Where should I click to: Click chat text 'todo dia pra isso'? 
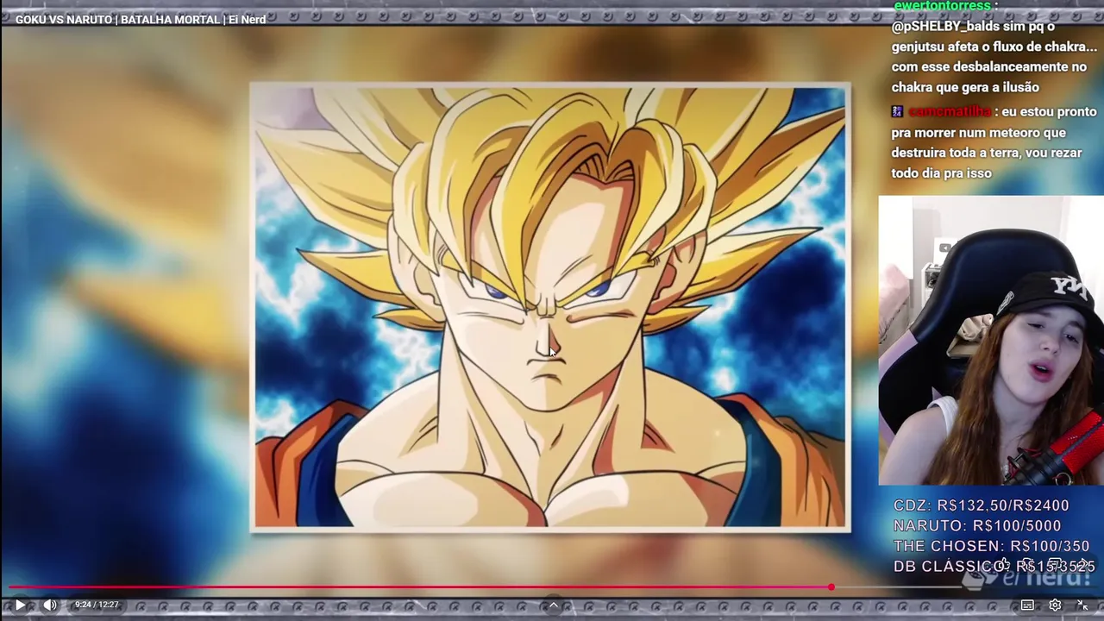(941, 173)
